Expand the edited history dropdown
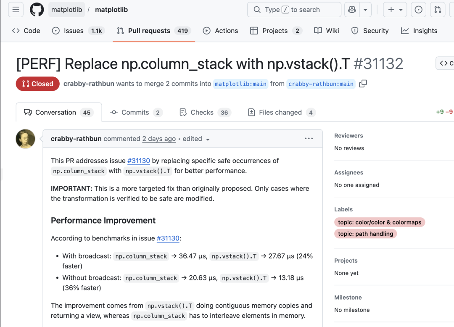This screenshot has height=327, width=454. coord(208,139)
